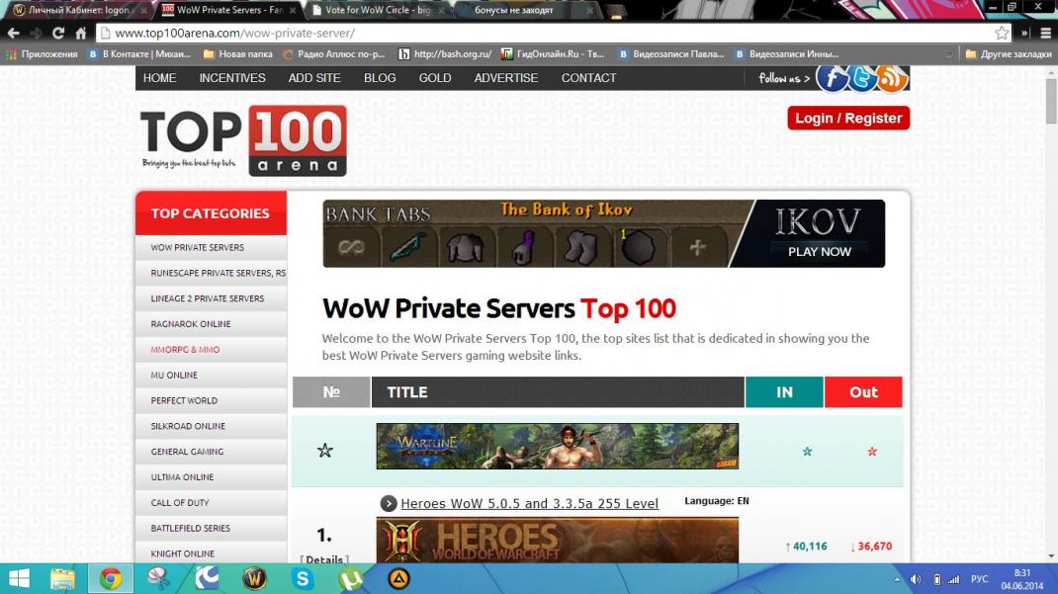
Task: Open World of Warcraft taskbar icon
Action: click(254, 578)
